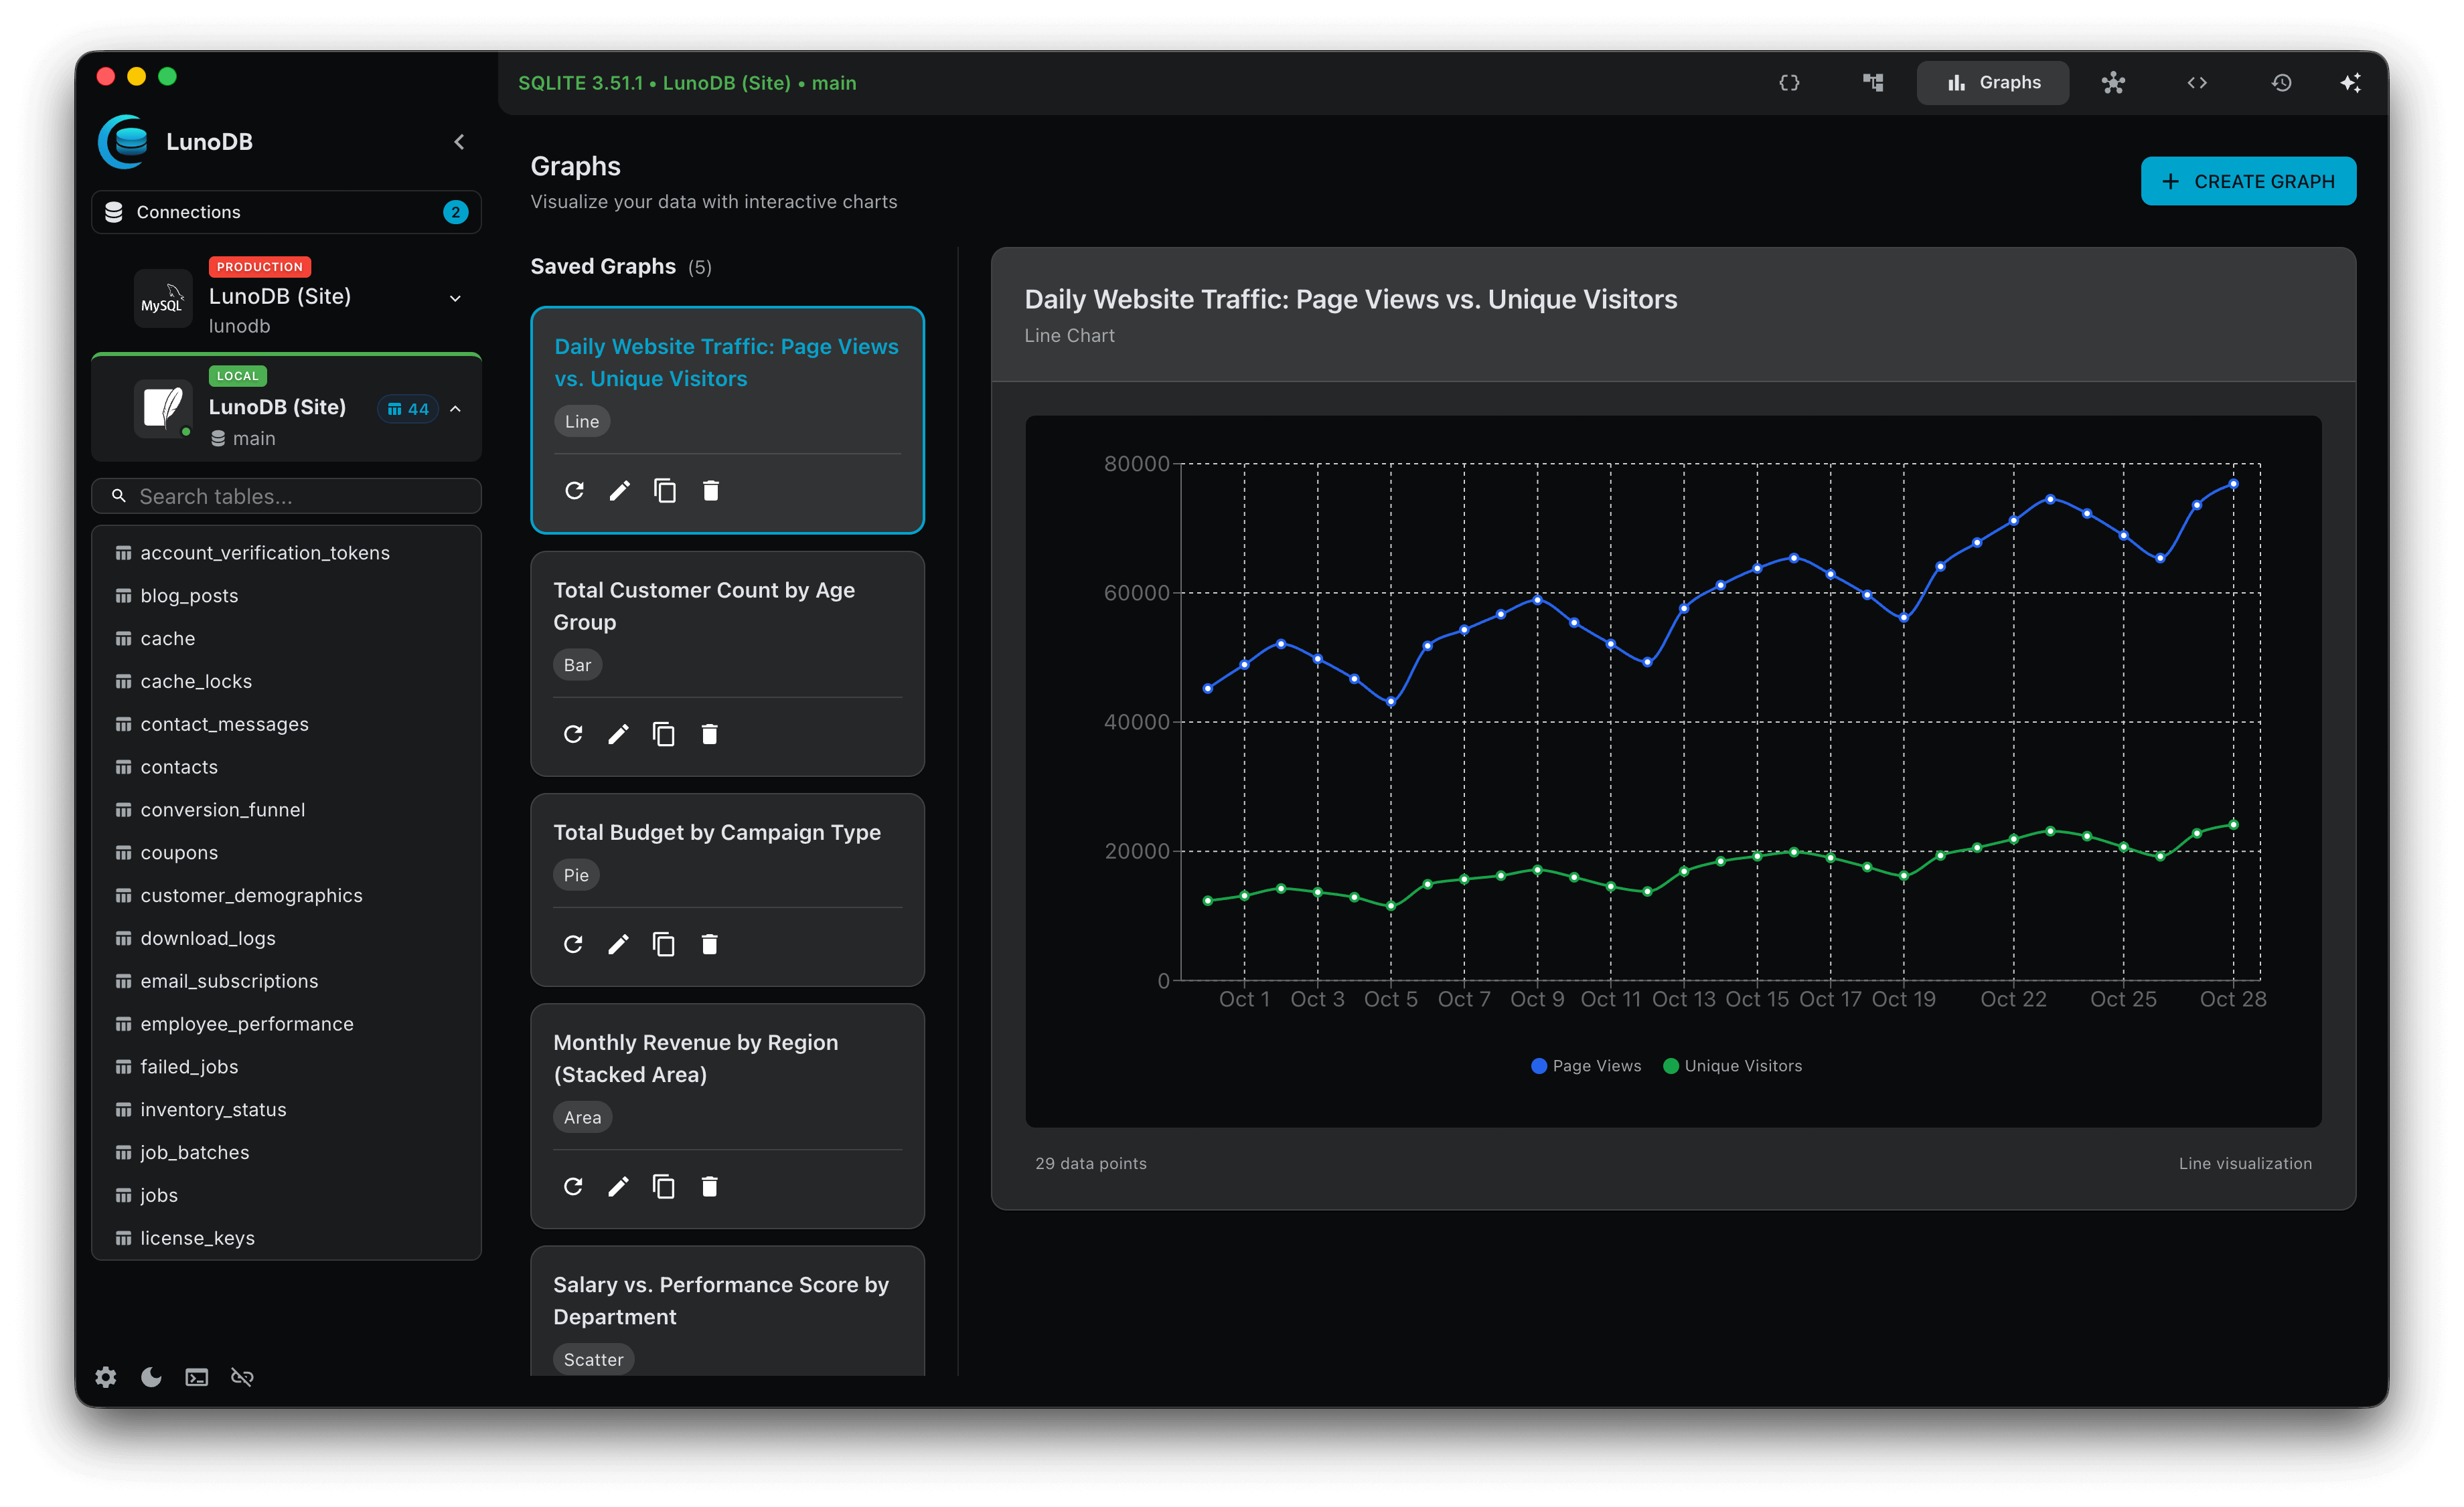The height and width of the screenshot is (1507, 2464).
Task: Select the customer_demographics table
Action: pyautogui.click(x=251, y=895)
